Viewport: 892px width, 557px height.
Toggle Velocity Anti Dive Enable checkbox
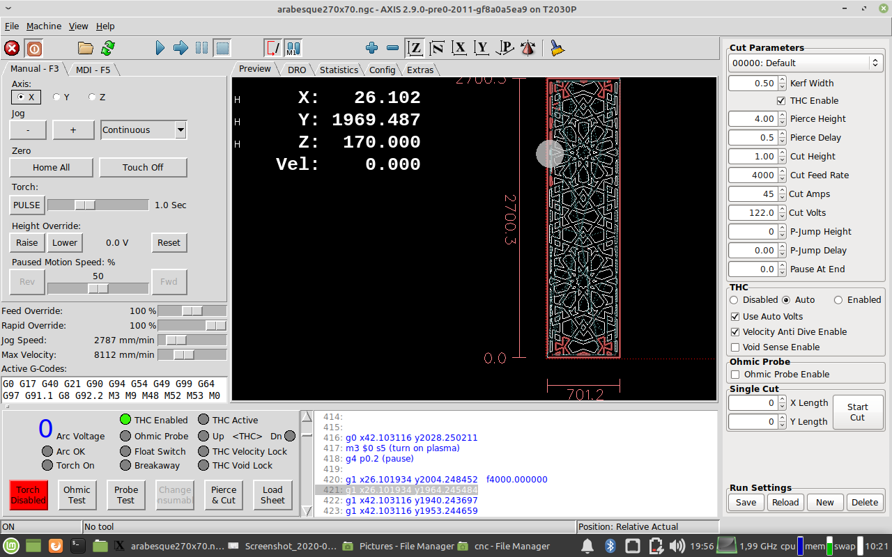(735, 332)
